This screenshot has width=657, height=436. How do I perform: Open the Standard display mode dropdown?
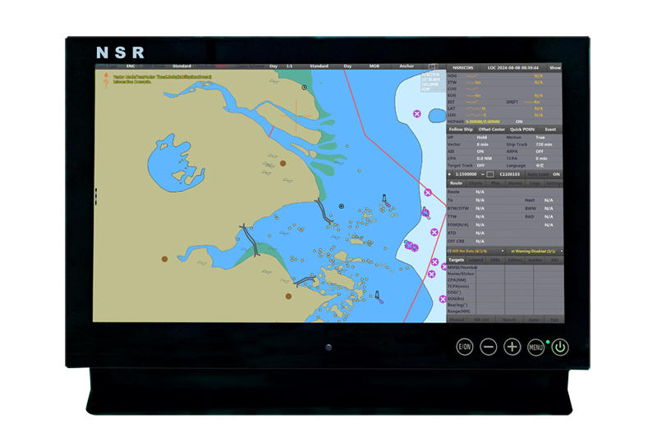pos(182,66)
